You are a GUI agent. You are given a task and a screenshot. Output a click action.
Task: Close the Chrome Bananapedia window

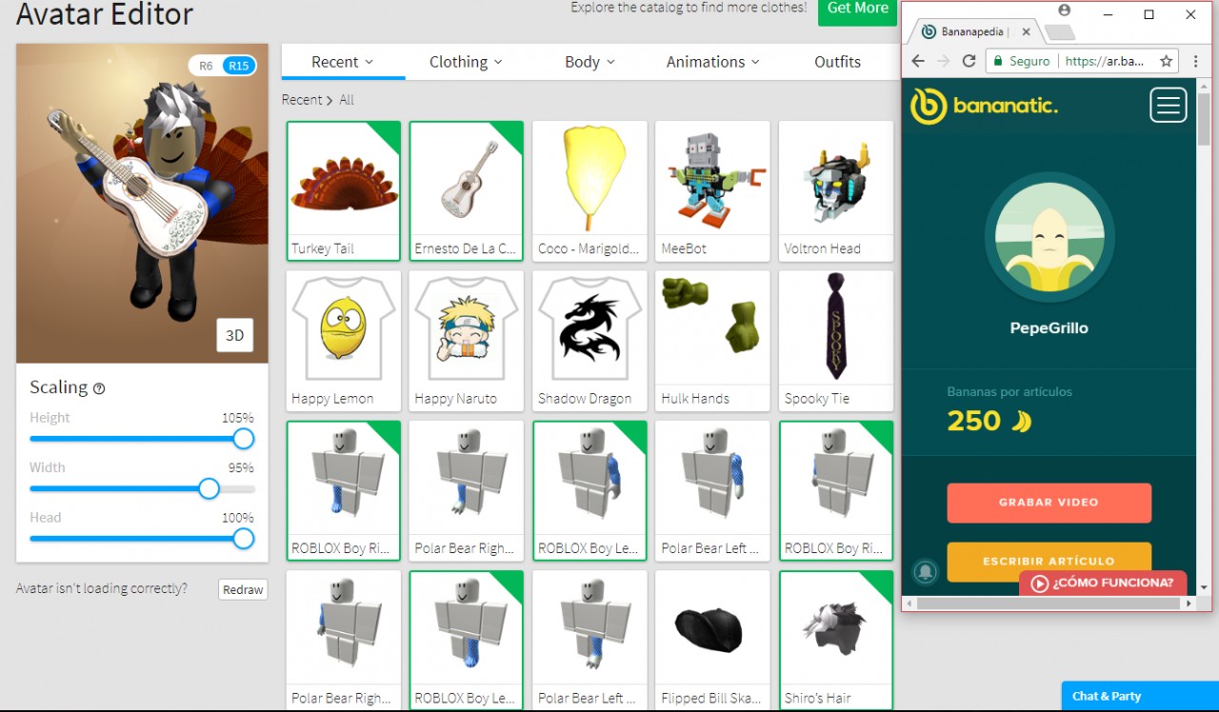[x=1190, y=14]
